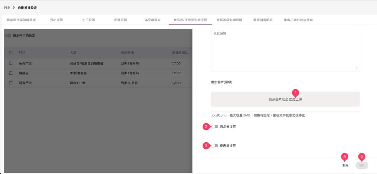377x174 pixels.
Task: Enable the 商品券提醒 toggle
Action: coord(215,127)
